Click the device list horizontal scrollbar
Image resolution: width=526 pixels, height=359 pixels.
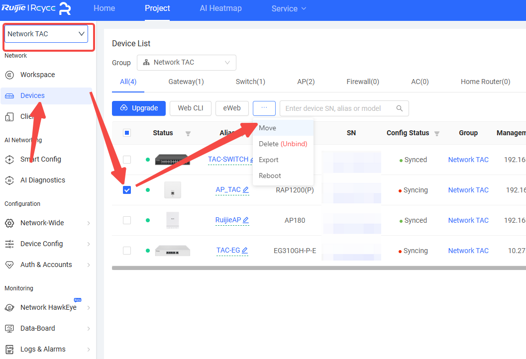318,268
